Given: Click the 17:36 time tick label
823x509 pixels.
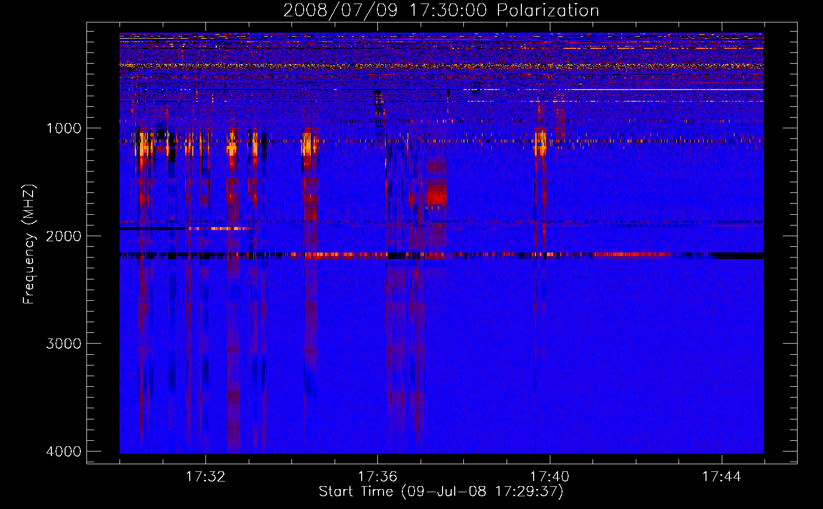Looking at the screenshot, I should (x=377, y=477).
